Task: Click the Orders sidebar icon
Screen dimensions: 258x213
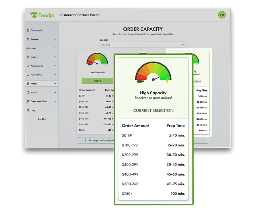Action: pyautogui.click(x=28, y=57)
